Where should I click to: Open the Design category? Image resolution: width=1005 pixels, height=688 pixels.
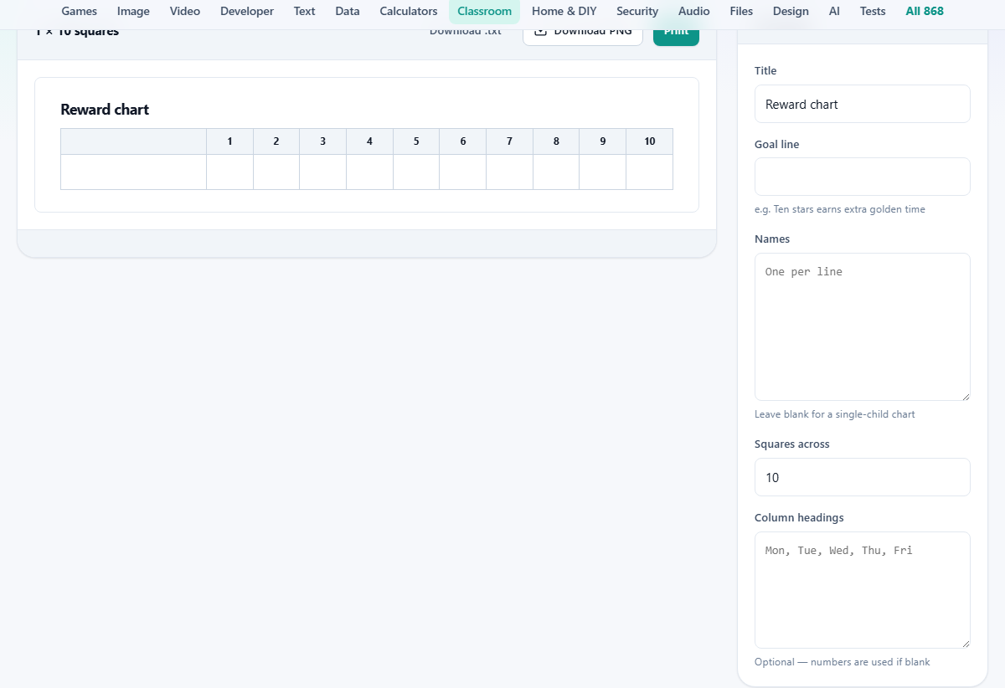pos(791,12)
